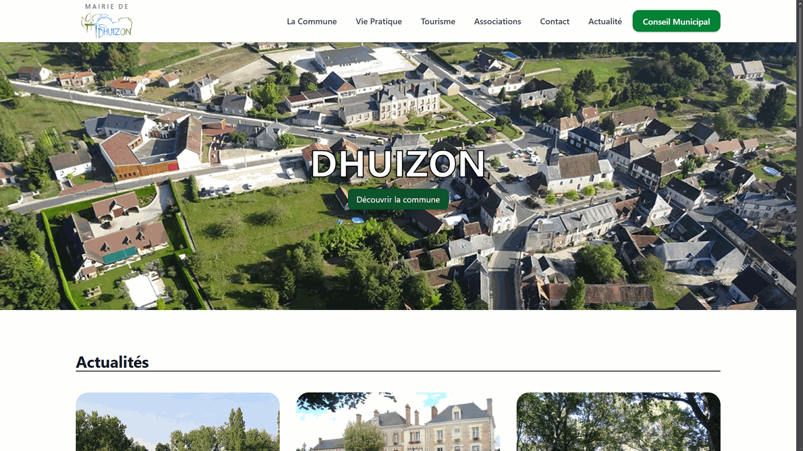Image resolution: width=803 pixels, height=451 pixels.
Task: Click the Actualités section heading
Action: [x=112, y=362]
